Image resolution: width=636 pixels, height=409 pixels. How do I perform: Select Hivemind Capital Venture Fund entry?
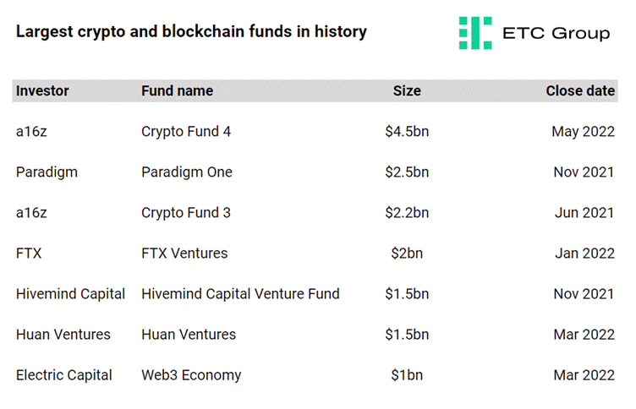tap(240, 294)
